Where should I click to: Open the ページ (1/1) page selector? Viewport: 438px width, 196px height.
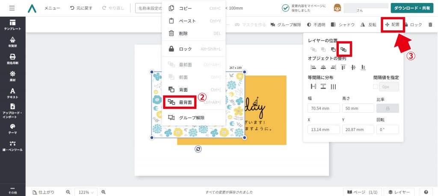[x=362, y=192]
